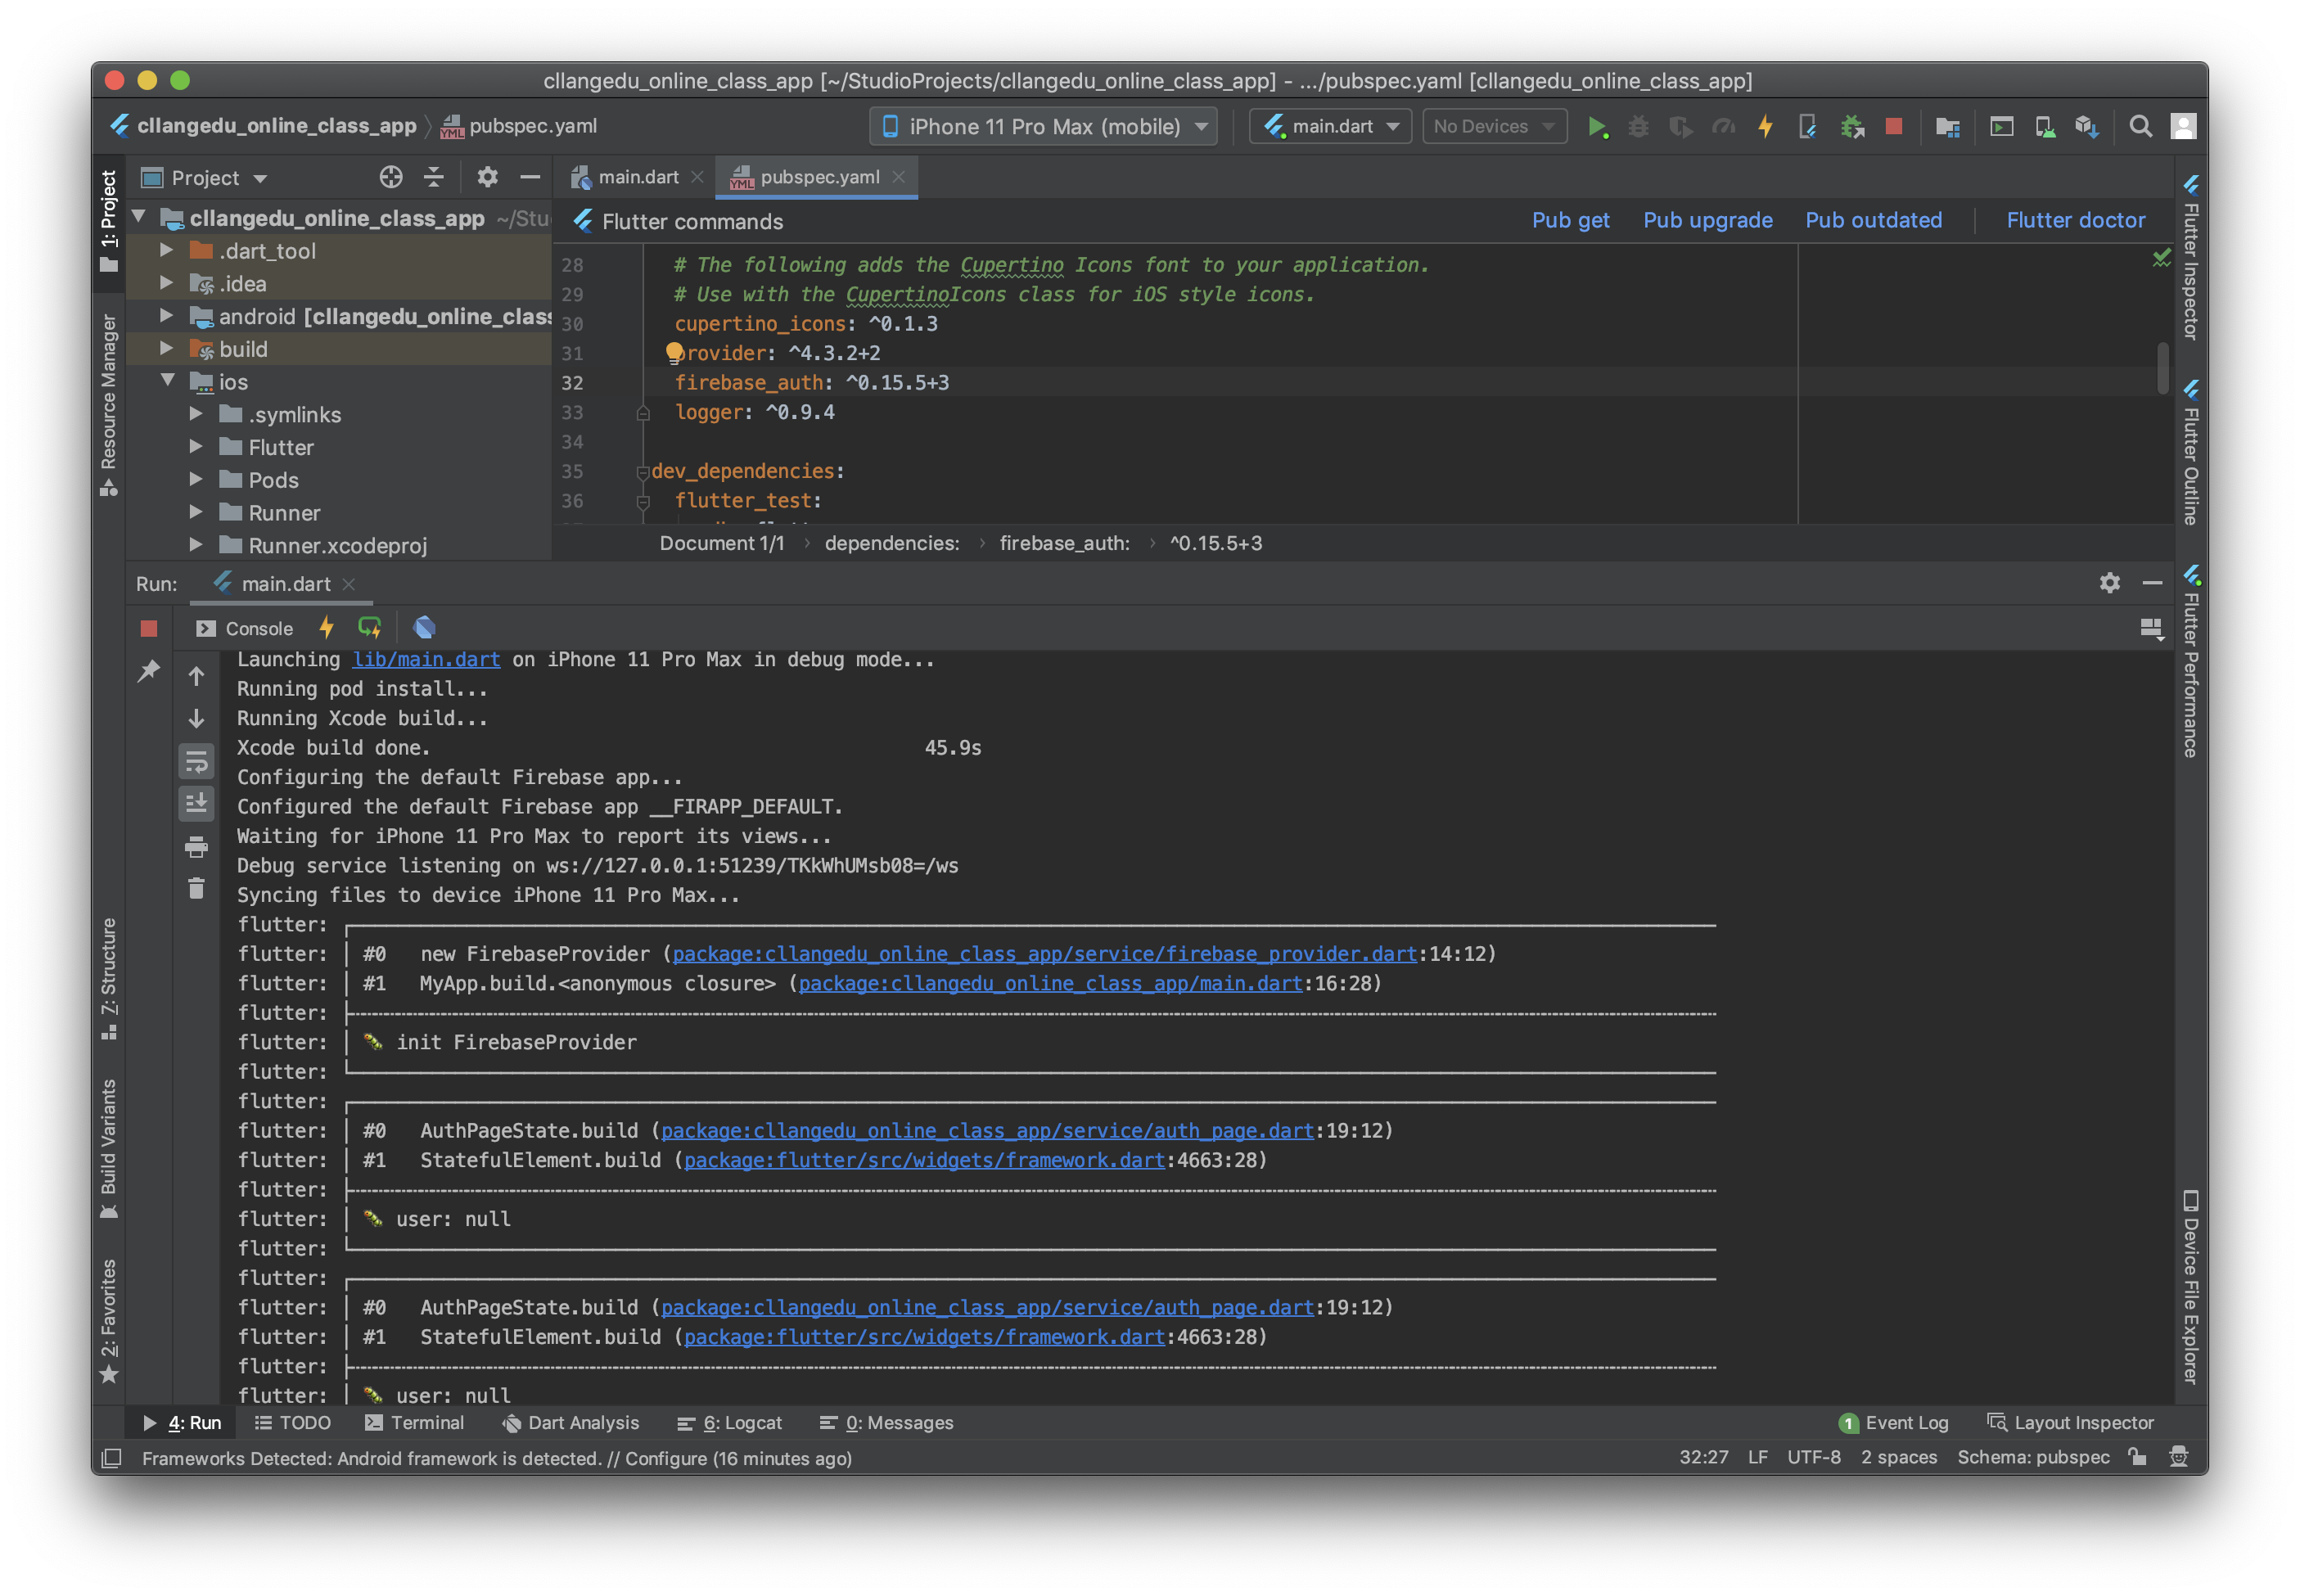Open lib/main.dart link in console output
Image resolution: width=2300 pixels, height=1596 pixels.
click(426, 659)
